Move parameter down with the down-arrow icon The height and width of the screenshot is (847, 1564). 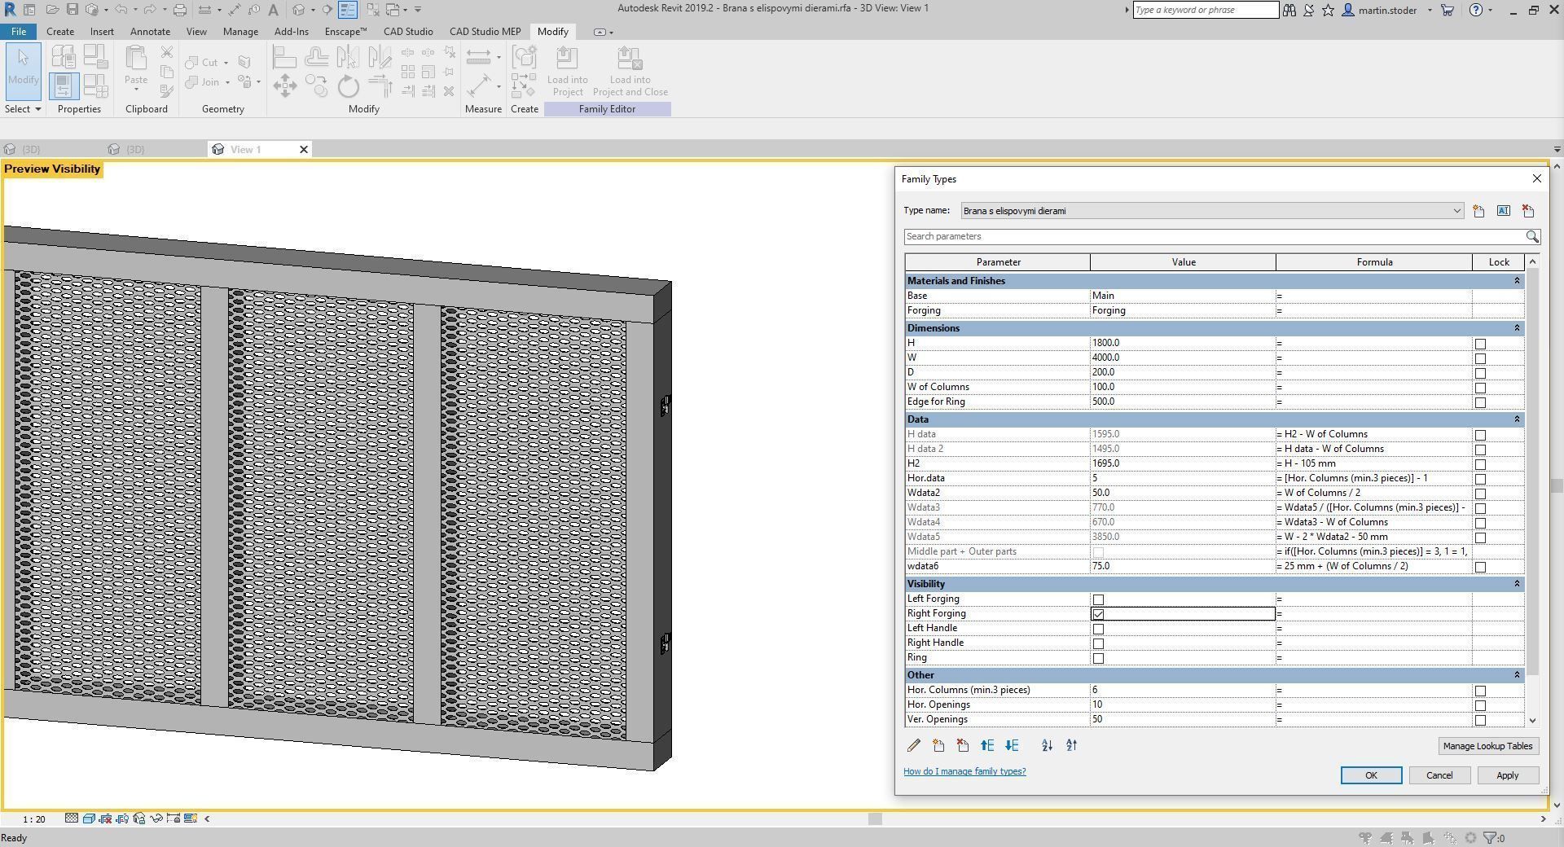[1012, 745]
